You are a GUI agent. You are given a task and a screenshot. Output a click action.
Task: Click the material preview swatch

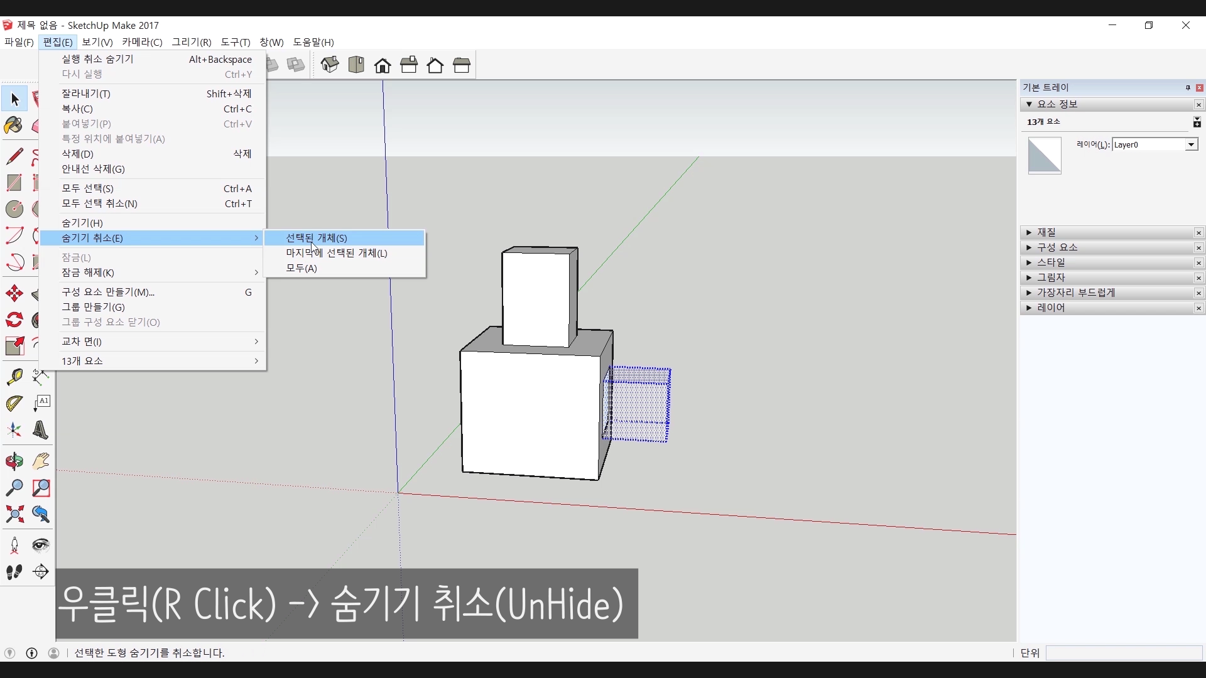point(1044,156)
